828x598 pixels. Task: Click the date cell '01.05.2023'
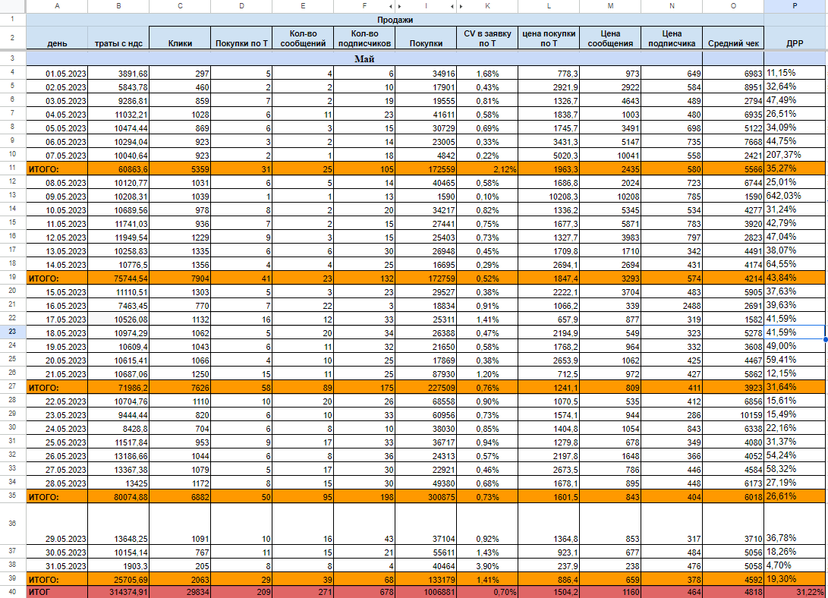[57, 74]
